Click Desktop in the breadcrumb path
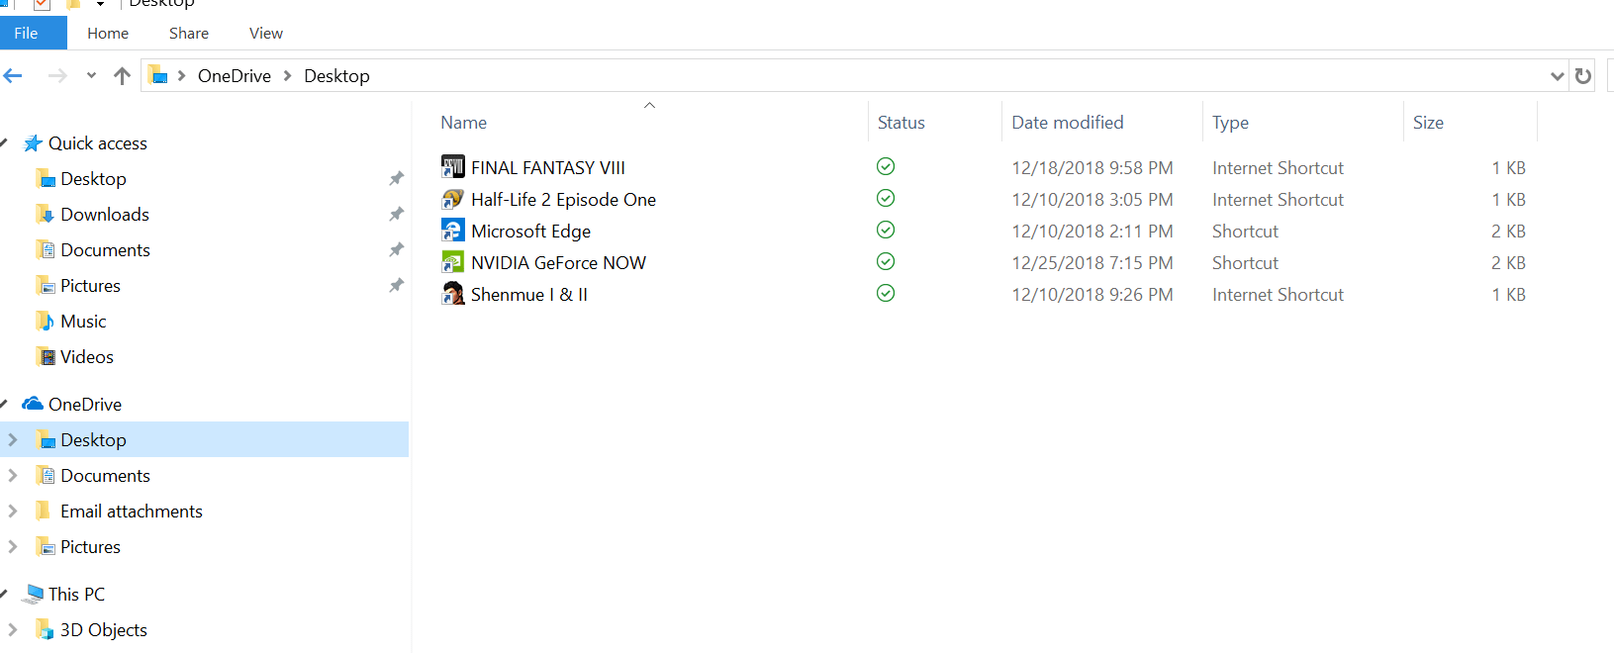The height and width of the screenshot is (653, 1614). pyautogui.click(x=336, y=76)
